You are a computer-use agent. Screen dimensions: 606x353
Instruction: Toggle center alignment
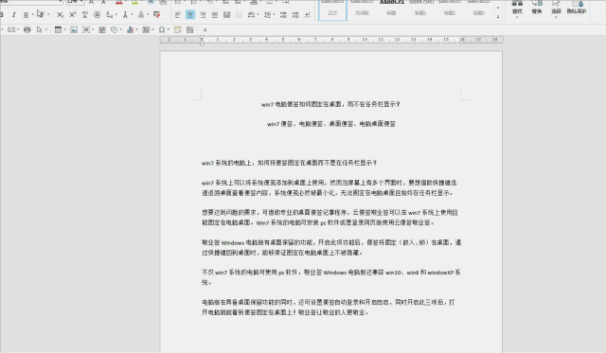click(190, 15)
